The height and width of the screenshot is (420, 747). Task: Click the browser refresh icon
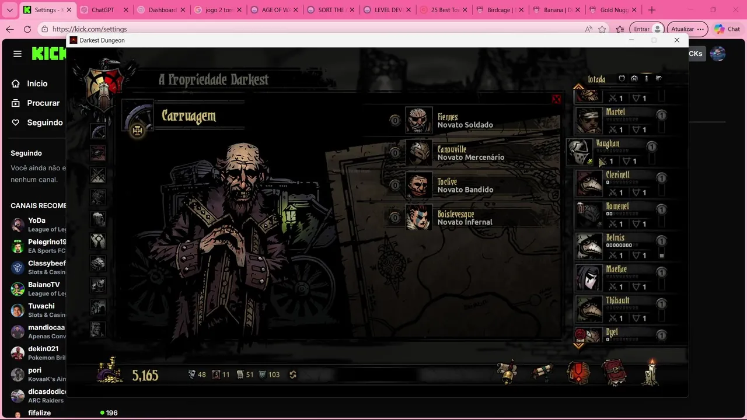27,29
